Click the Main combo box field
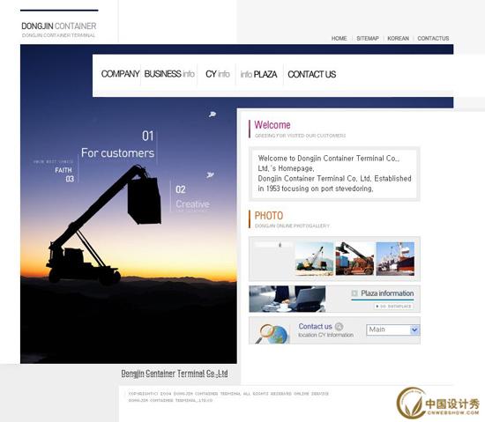This screenshot has height=422, width=485. click(392, 330)
